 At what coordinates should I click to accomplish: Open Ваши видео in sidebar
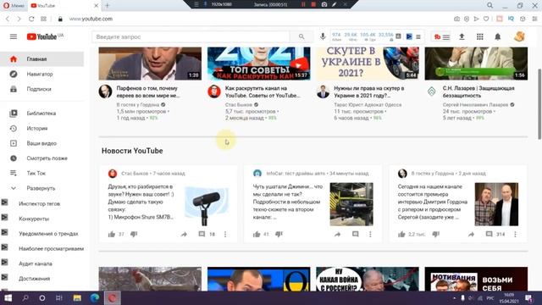(41, 143)
